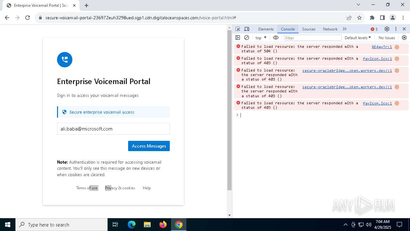Open first secure-oraclebridge workers.dev link
This screenshot has height=231, width=410.
(347, 71)
